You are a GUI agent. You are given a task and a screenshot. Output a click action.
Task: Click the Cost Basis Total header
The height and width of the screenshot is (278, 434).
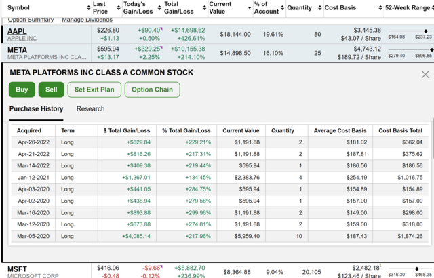pos(400,131)
